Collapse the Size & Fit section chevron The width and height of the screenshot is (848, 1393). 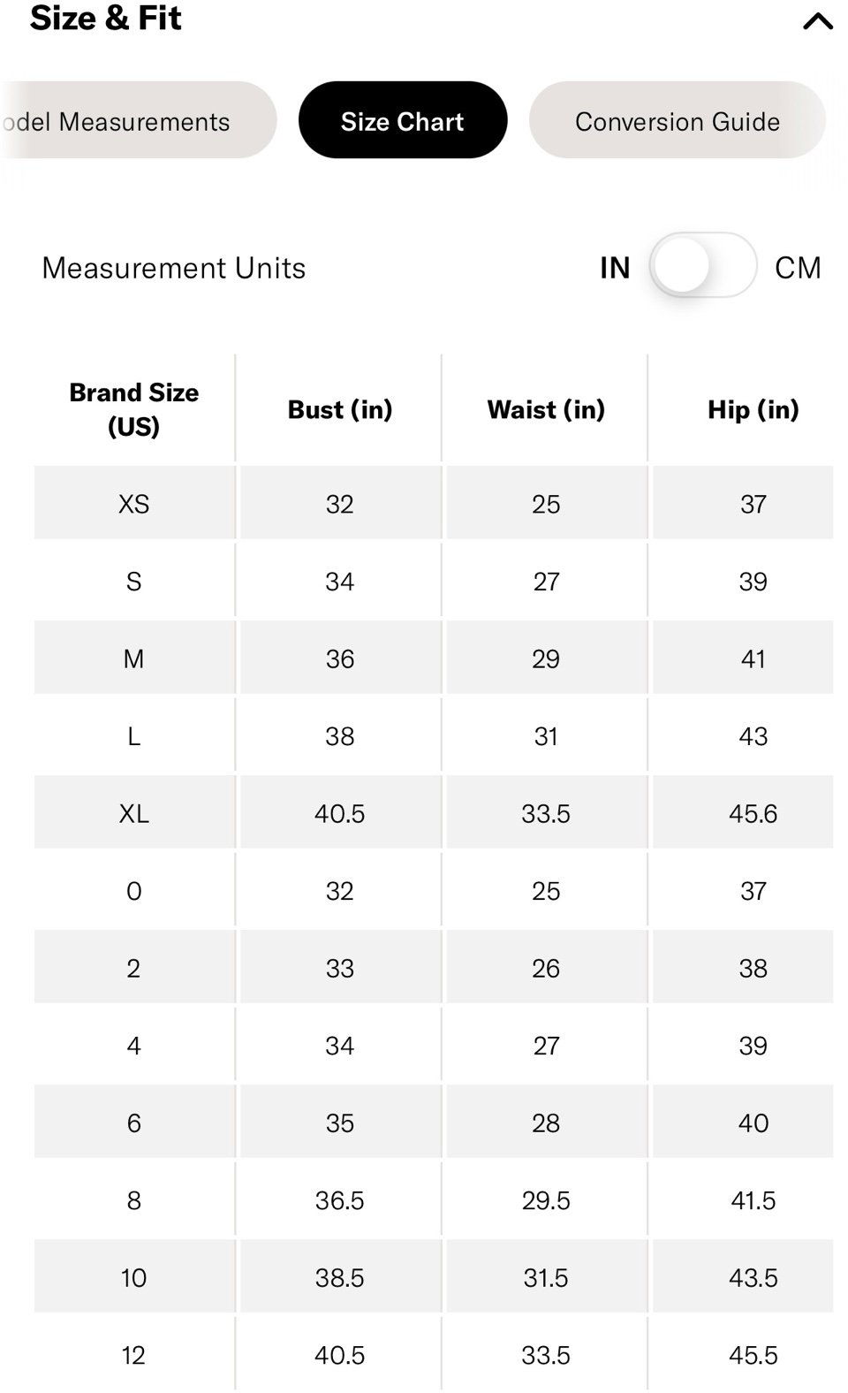(x=817, y=20)
